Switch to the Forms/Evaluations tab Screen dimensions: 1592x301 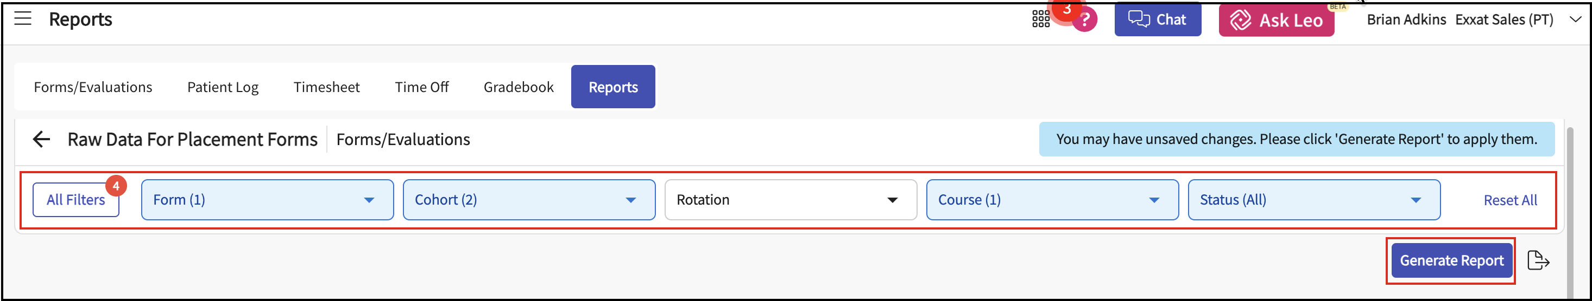[93, 88]
